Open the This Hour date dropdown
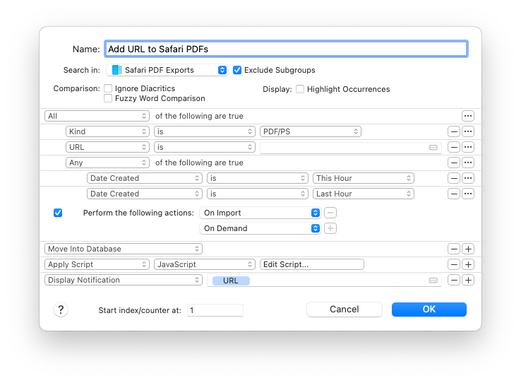 tap(363, 178)
